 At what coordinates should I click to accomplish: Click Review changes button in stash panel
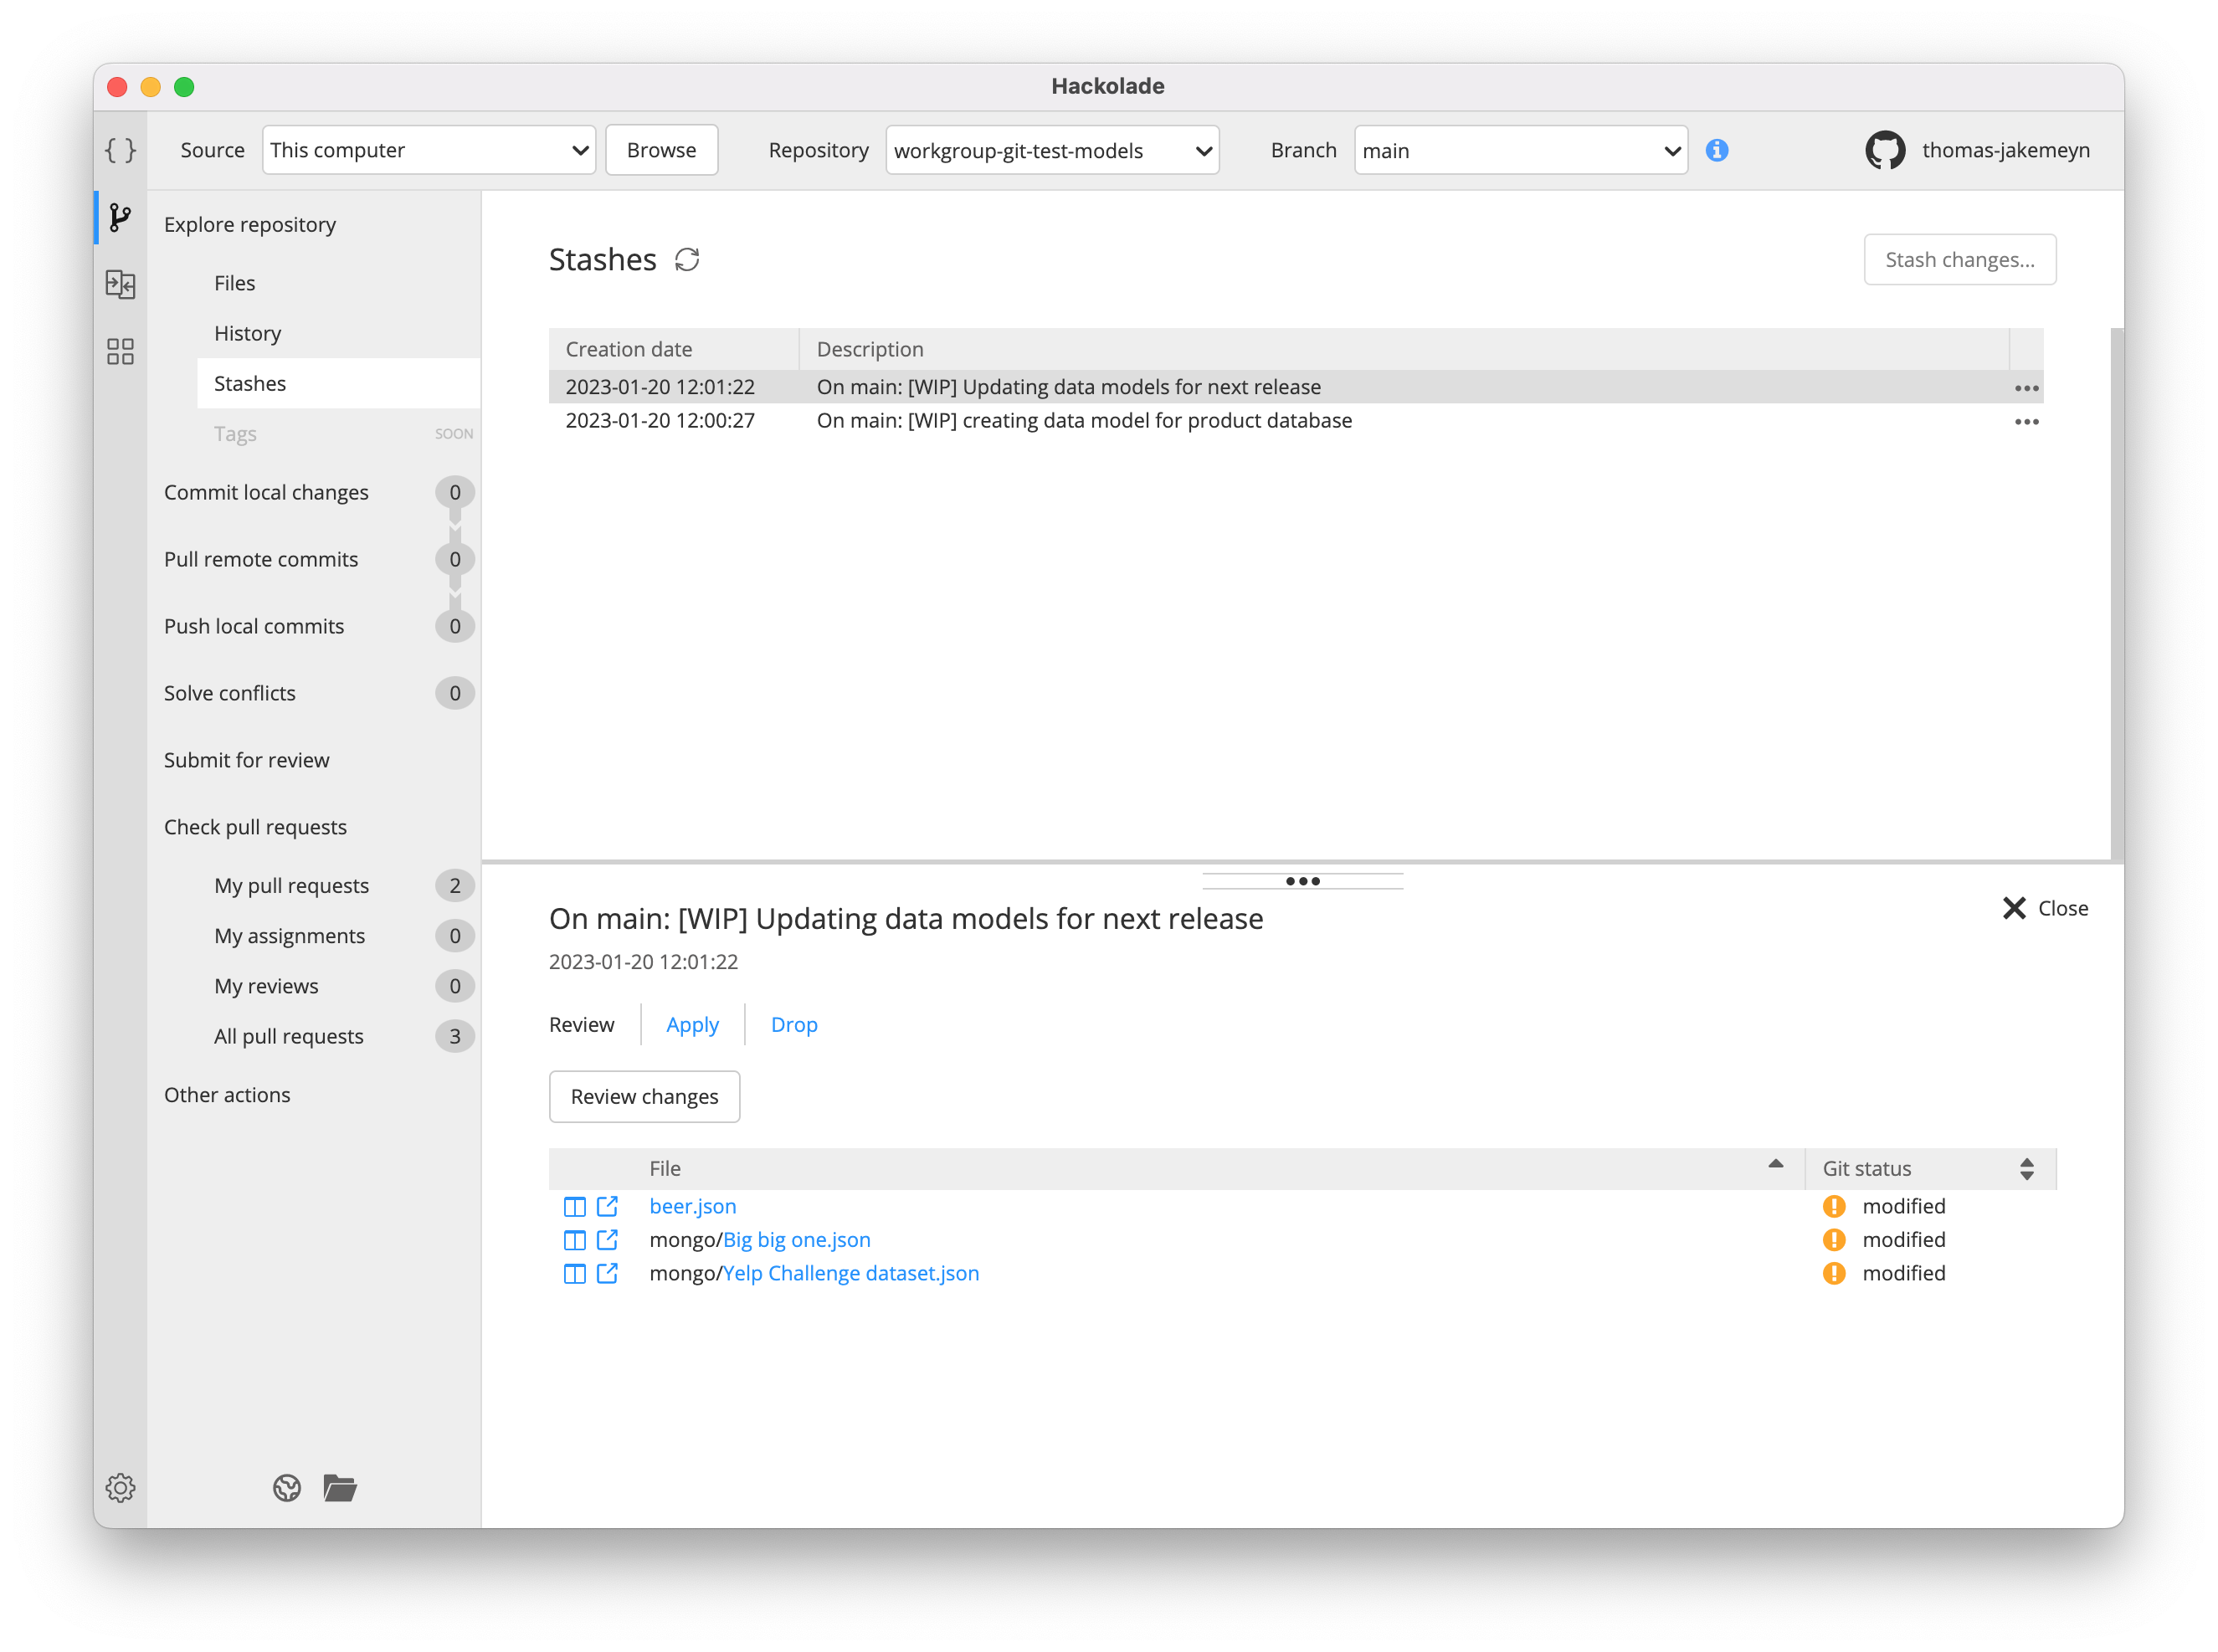click(x=645, y=1095)
